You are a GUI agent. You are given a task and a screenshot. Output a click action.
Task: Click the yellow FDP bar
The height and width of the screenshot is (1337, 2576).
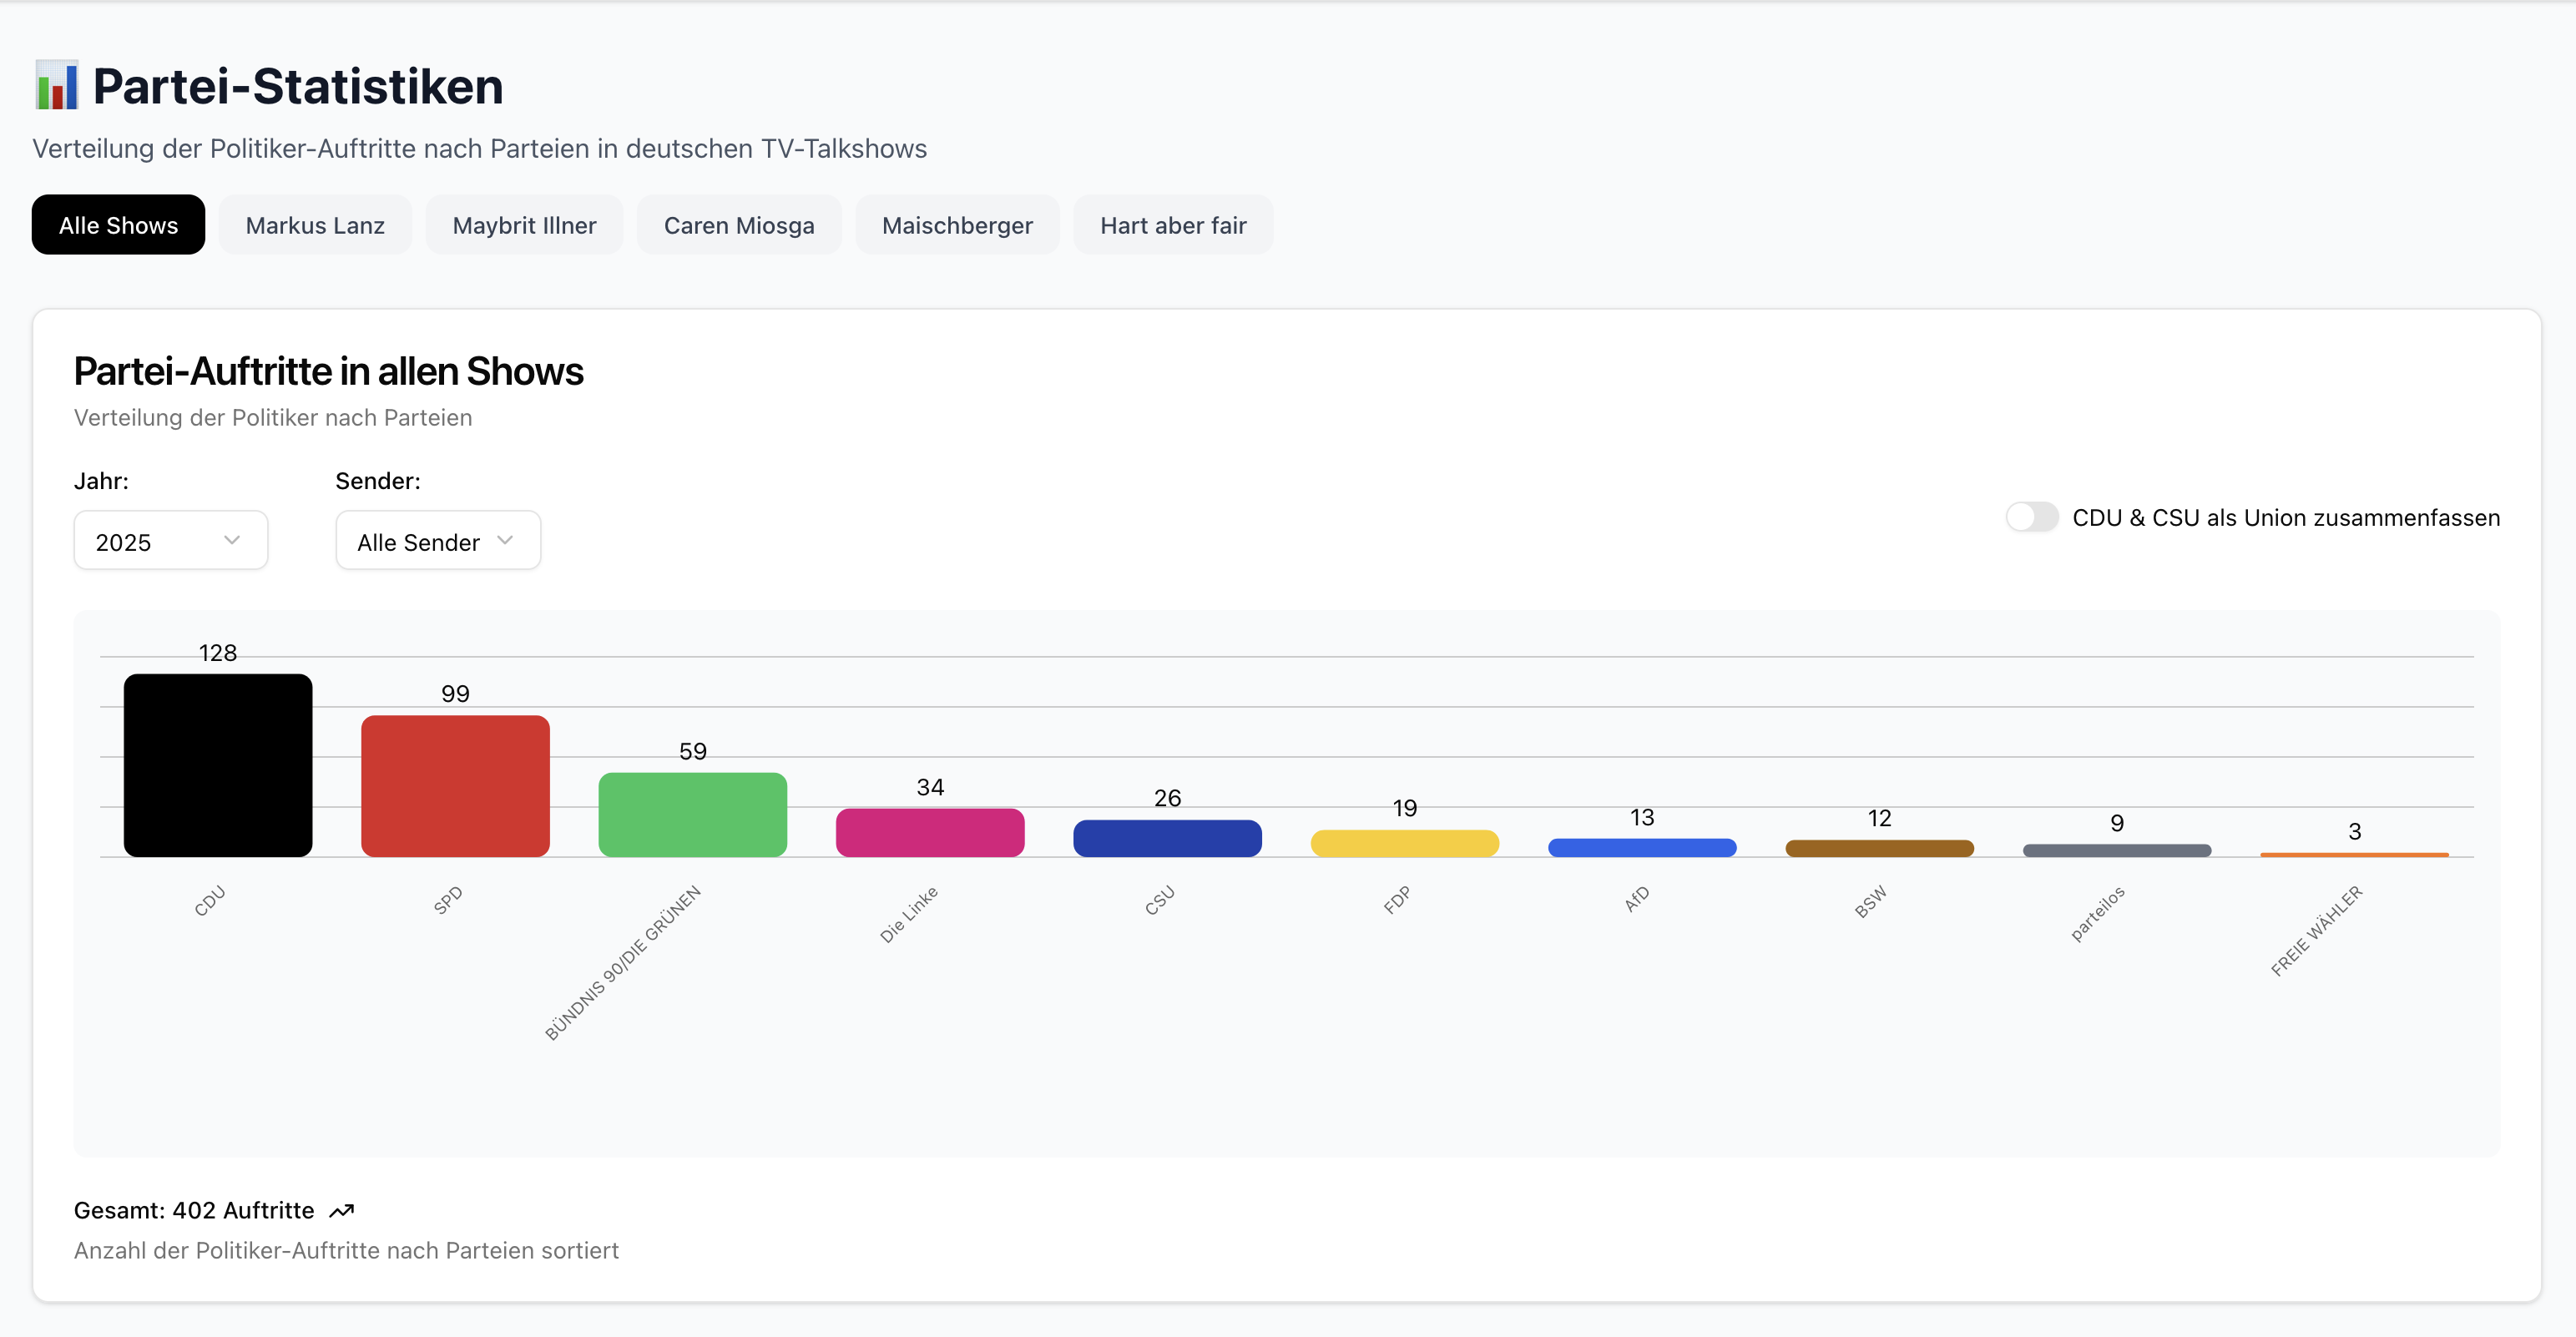[1404, 843]
